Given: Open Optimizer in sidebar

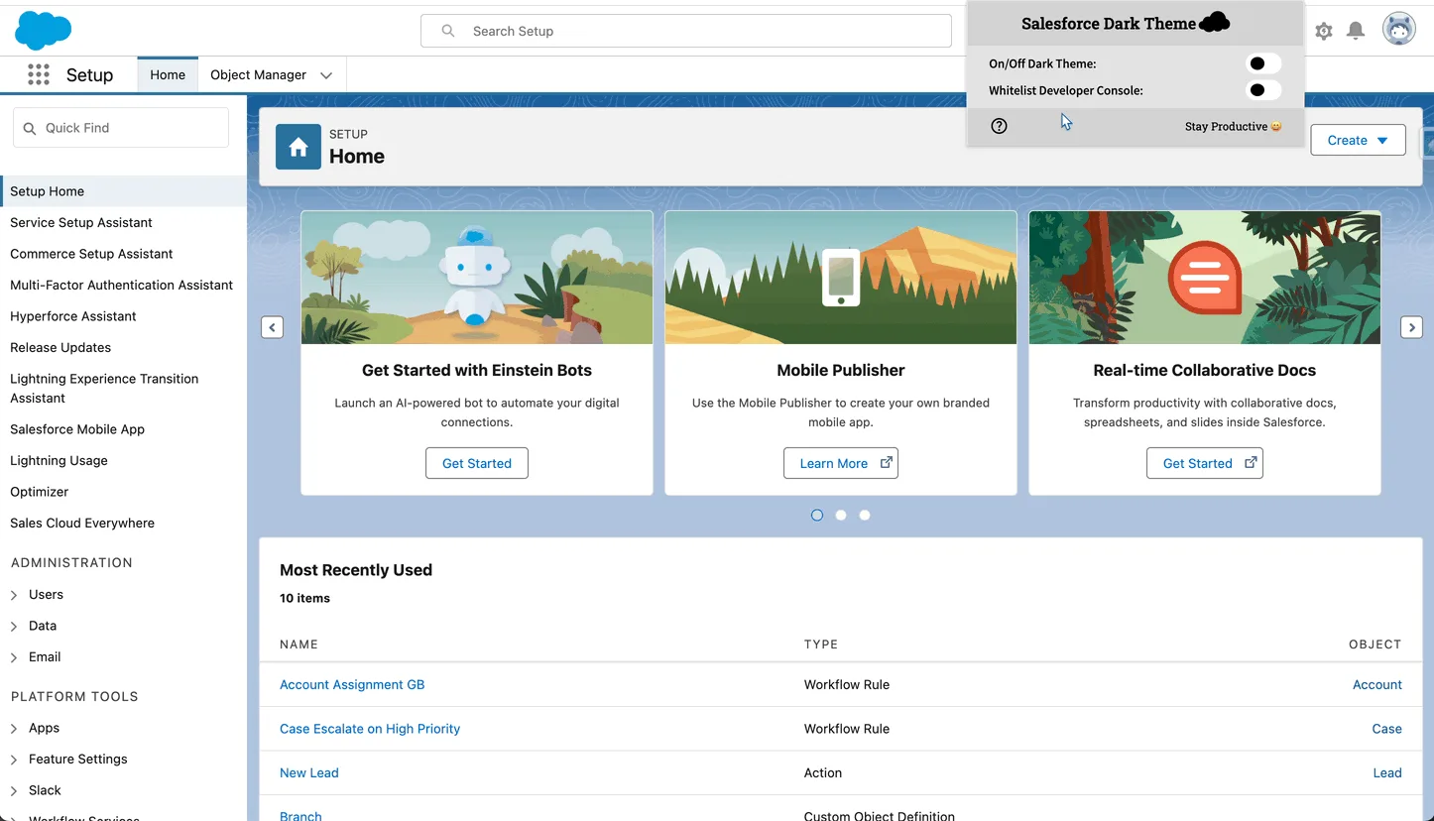Looking at the screenshot, I should [x=40, y=492].
